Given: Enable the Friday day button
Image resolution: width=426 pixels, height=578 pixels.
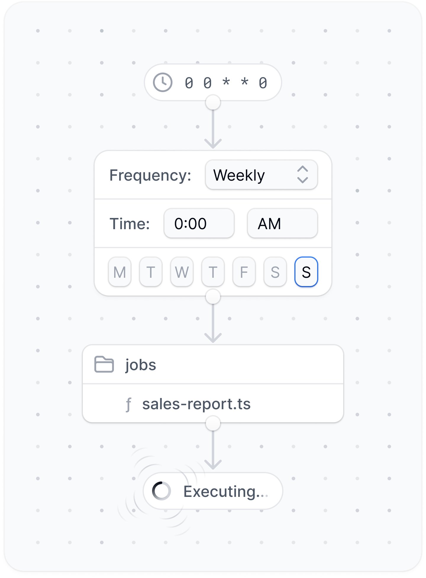Looking at the screenshot, I should [244, 272].
